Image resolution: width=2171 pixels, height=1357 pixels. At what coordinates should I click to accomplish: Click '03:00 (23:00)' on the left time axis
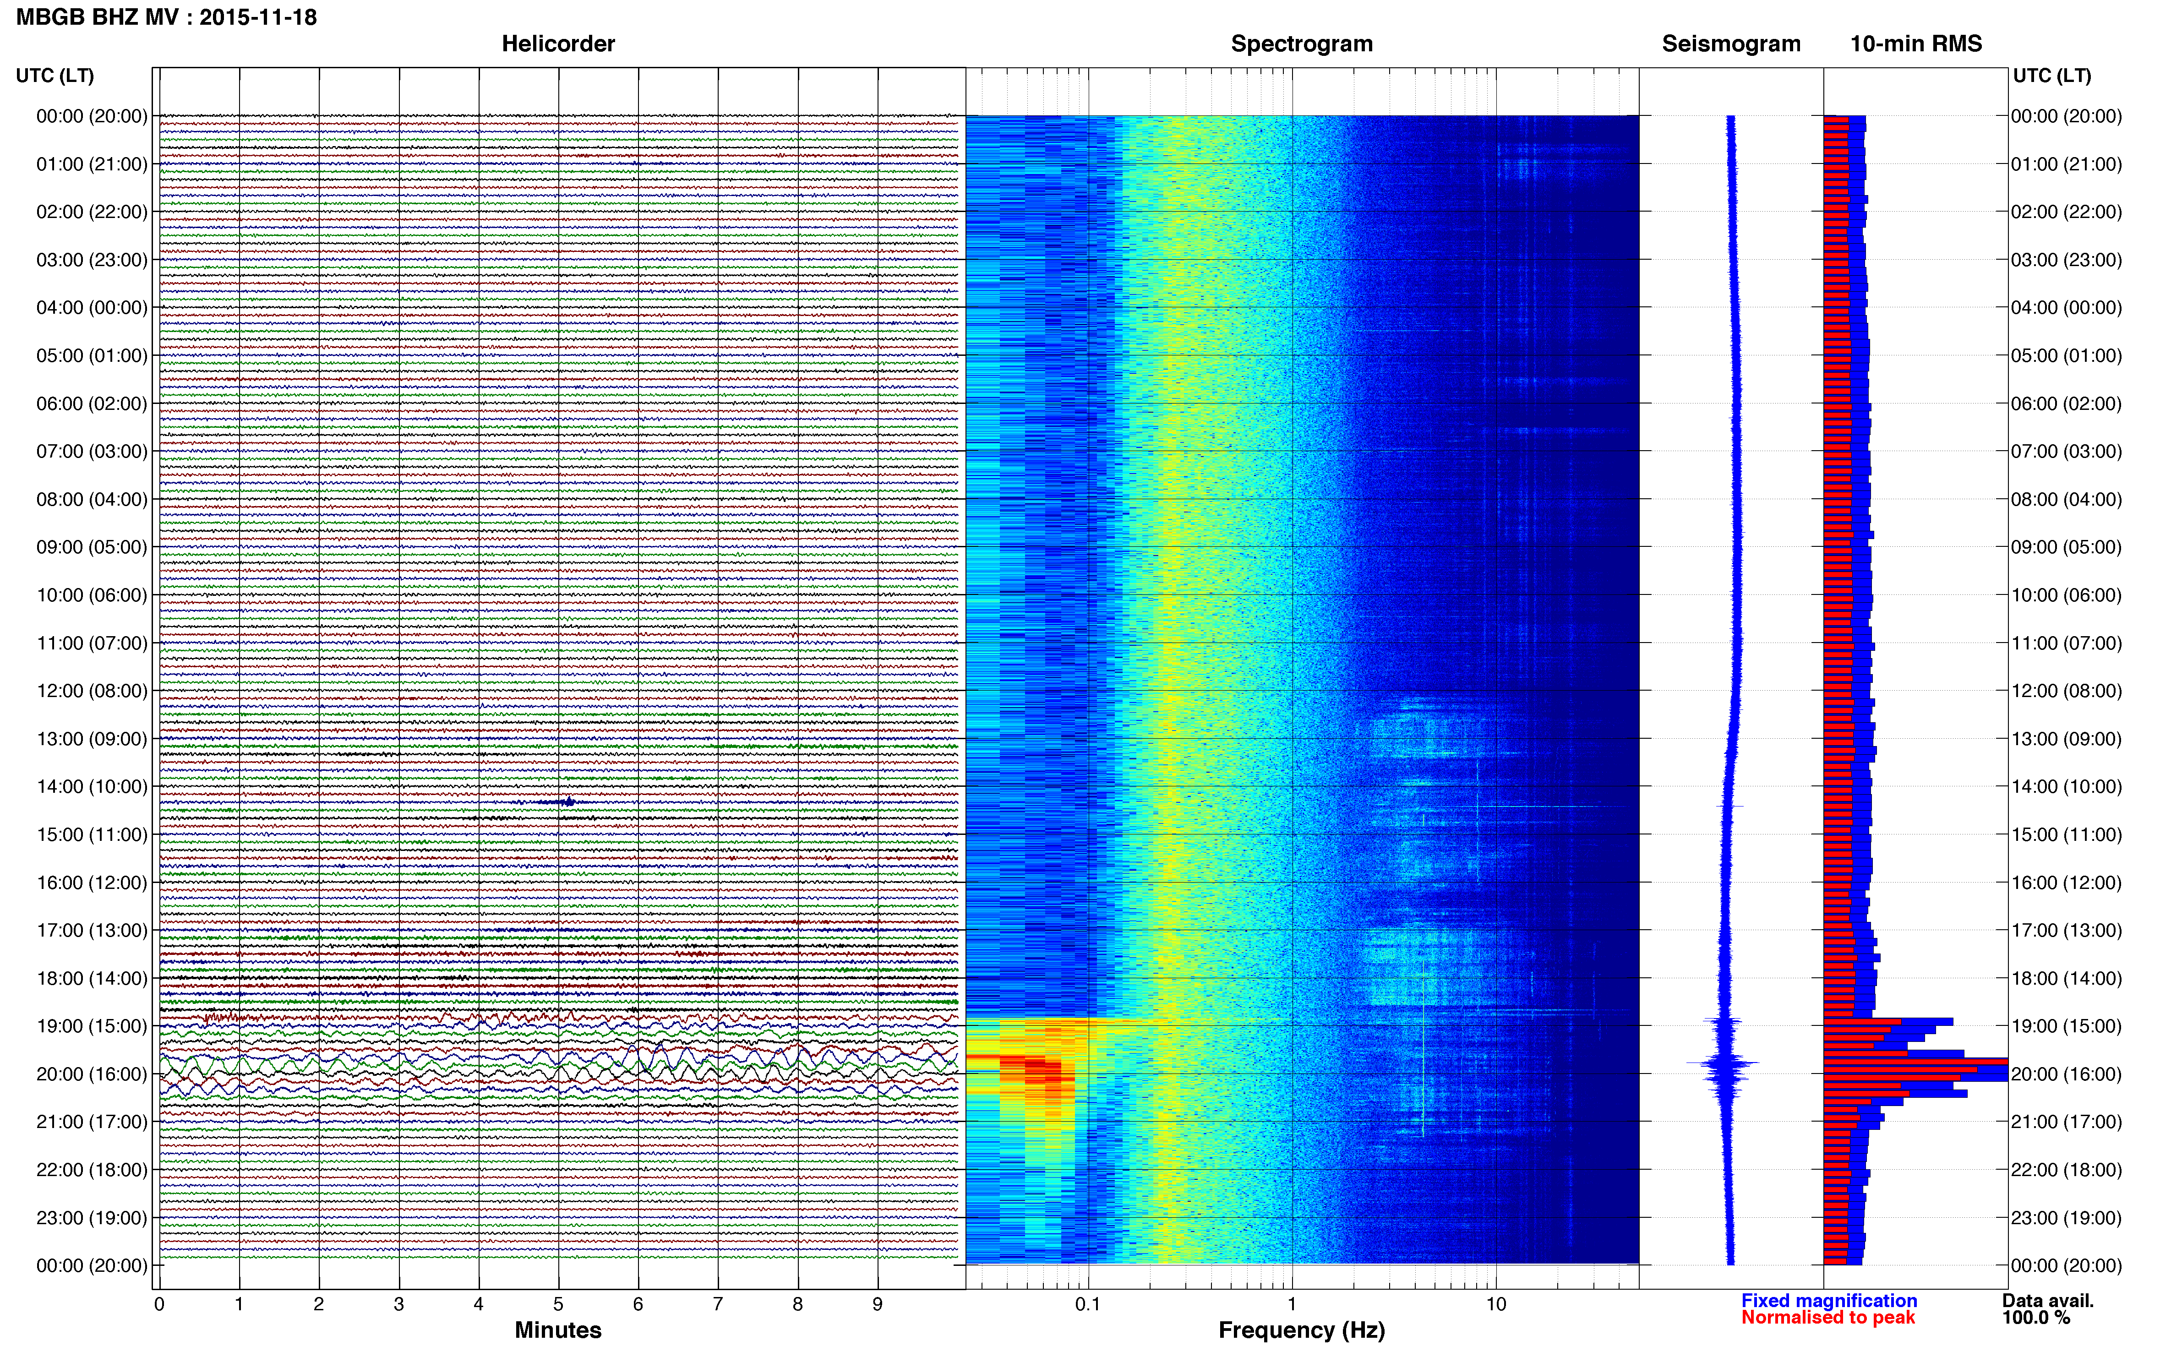pos(92,260)
